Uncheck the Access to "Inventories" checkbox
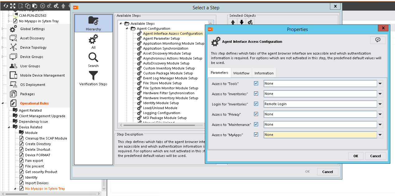The image size is (395, 196). 256,94
